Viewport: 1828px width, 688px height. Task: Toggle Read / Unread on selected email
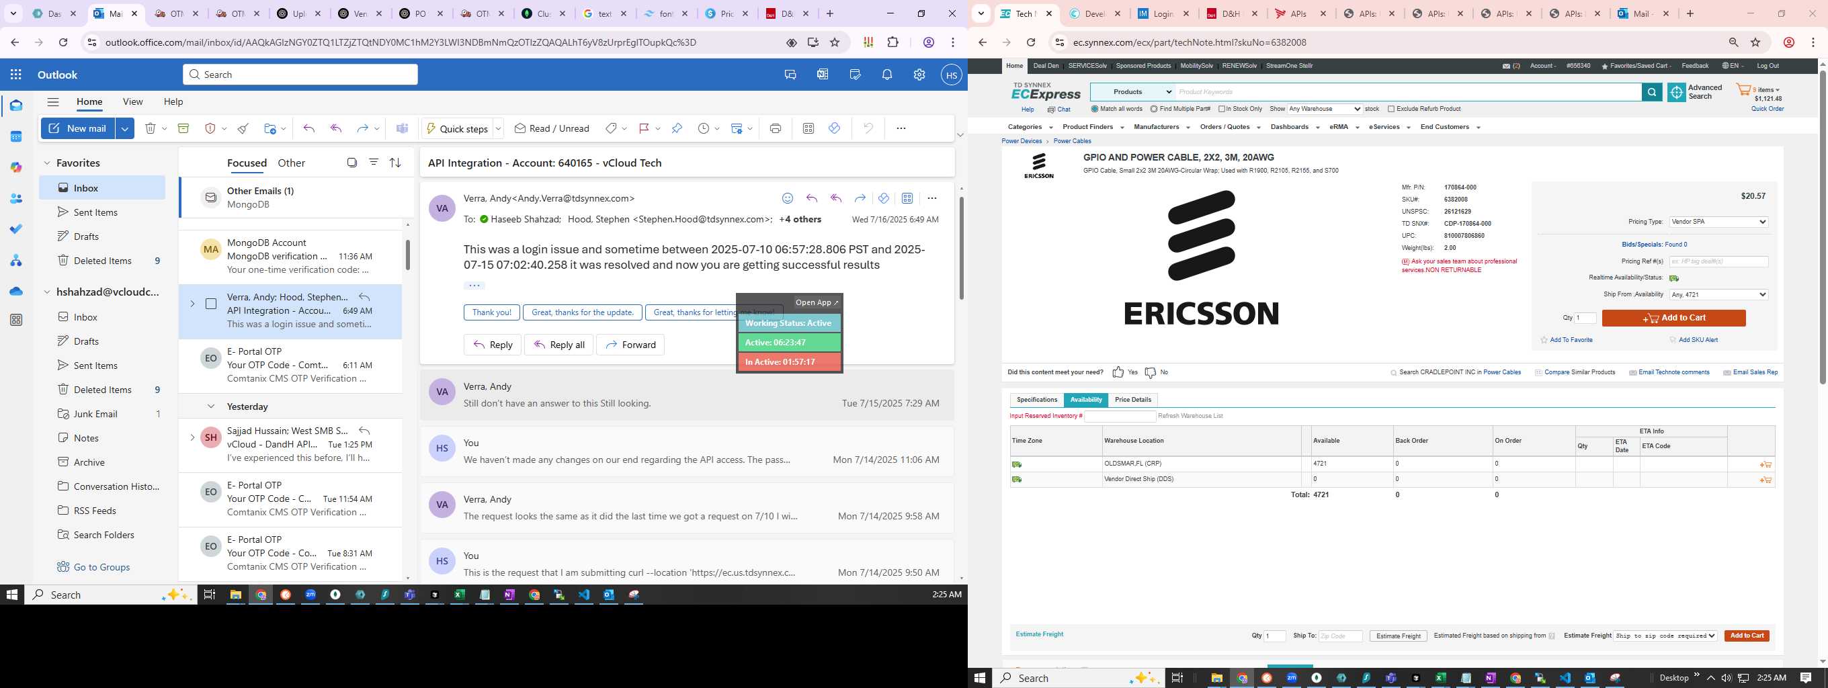[552, 128]
